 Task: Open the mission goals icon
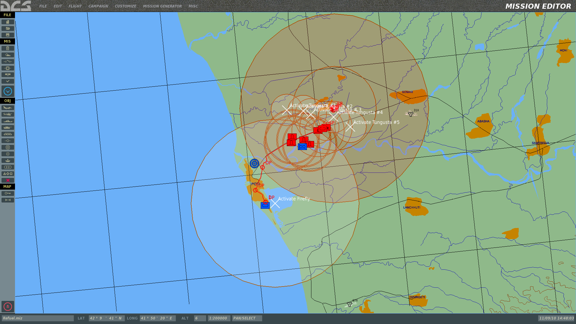[x=8, y=68]
